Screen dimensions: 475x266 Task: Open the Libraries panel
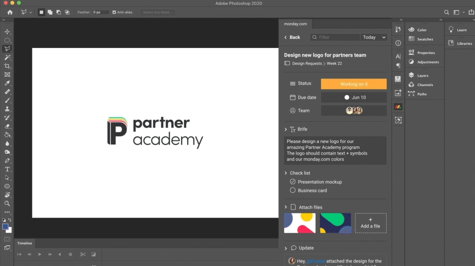[460, 43]
